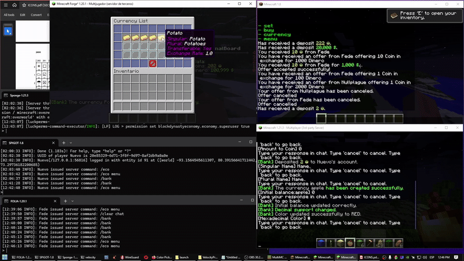Open dropdown arrow next to FOLIA-1.20.1 tab
Image resolution: width=464 pixels, height=261 pixels.
[72, 201]
